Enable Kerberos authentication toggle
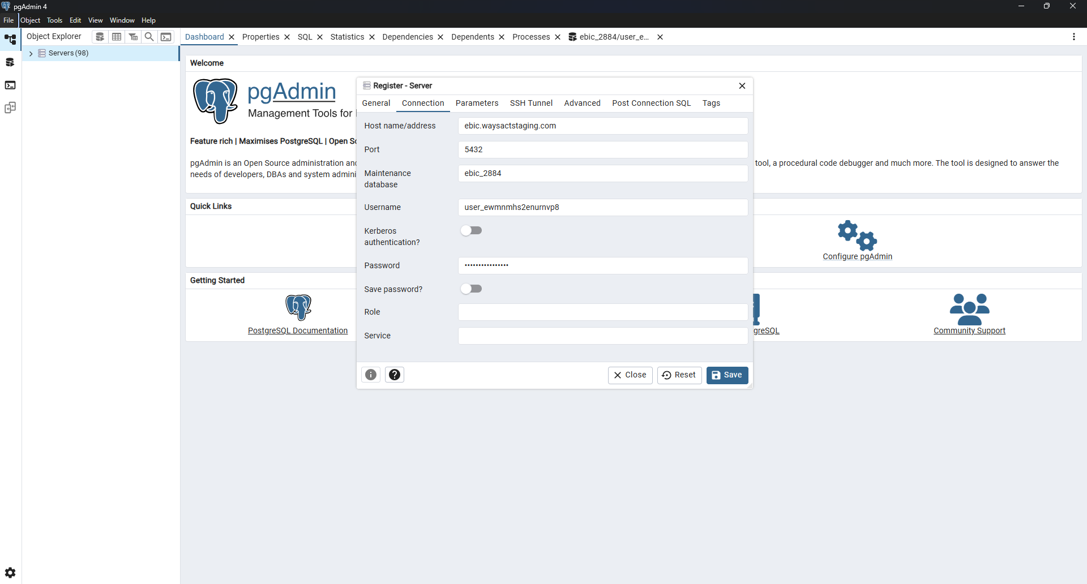The width and height of the screenshot is (1087, 584). (471, 230)
